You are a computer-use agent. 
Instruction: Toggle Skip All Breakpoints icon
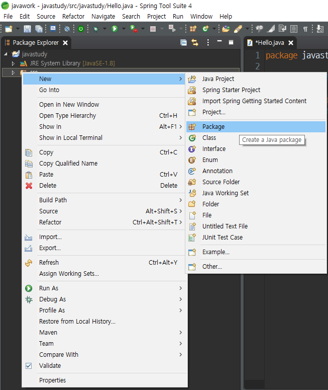pyautogui.click(x=67, y=29)
